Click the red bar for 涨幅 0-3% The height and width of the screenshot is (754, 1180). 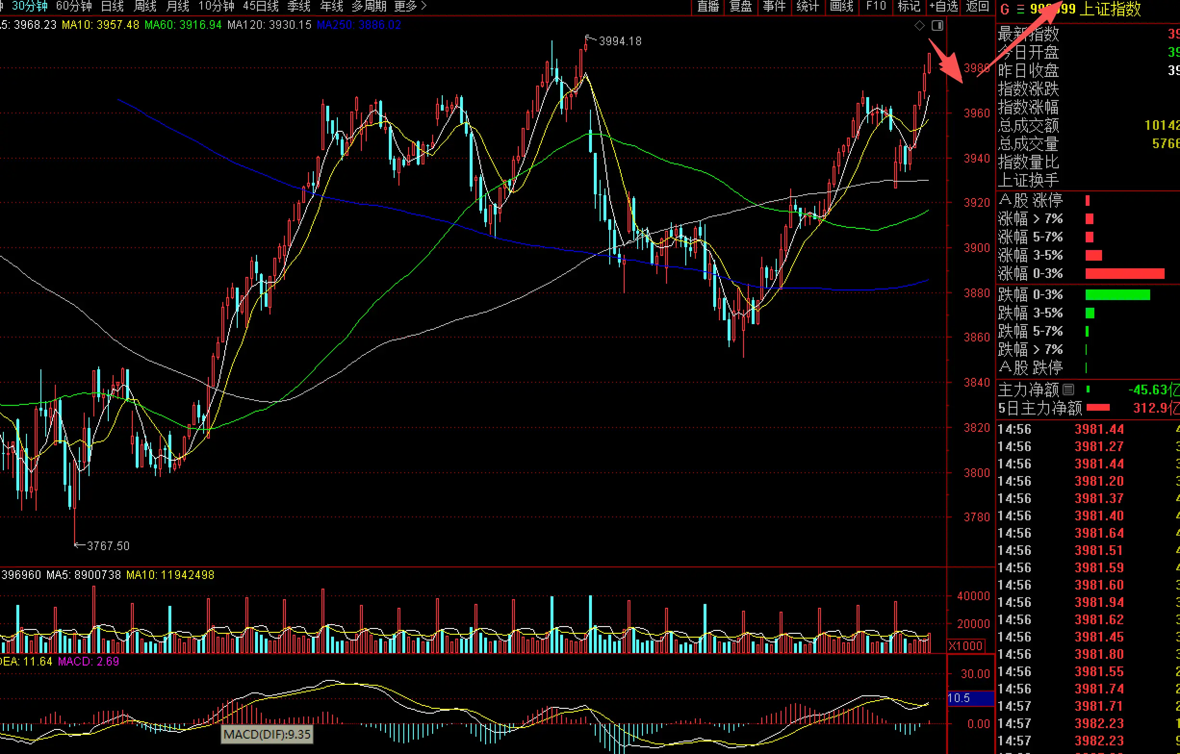tap(1125, 274)
